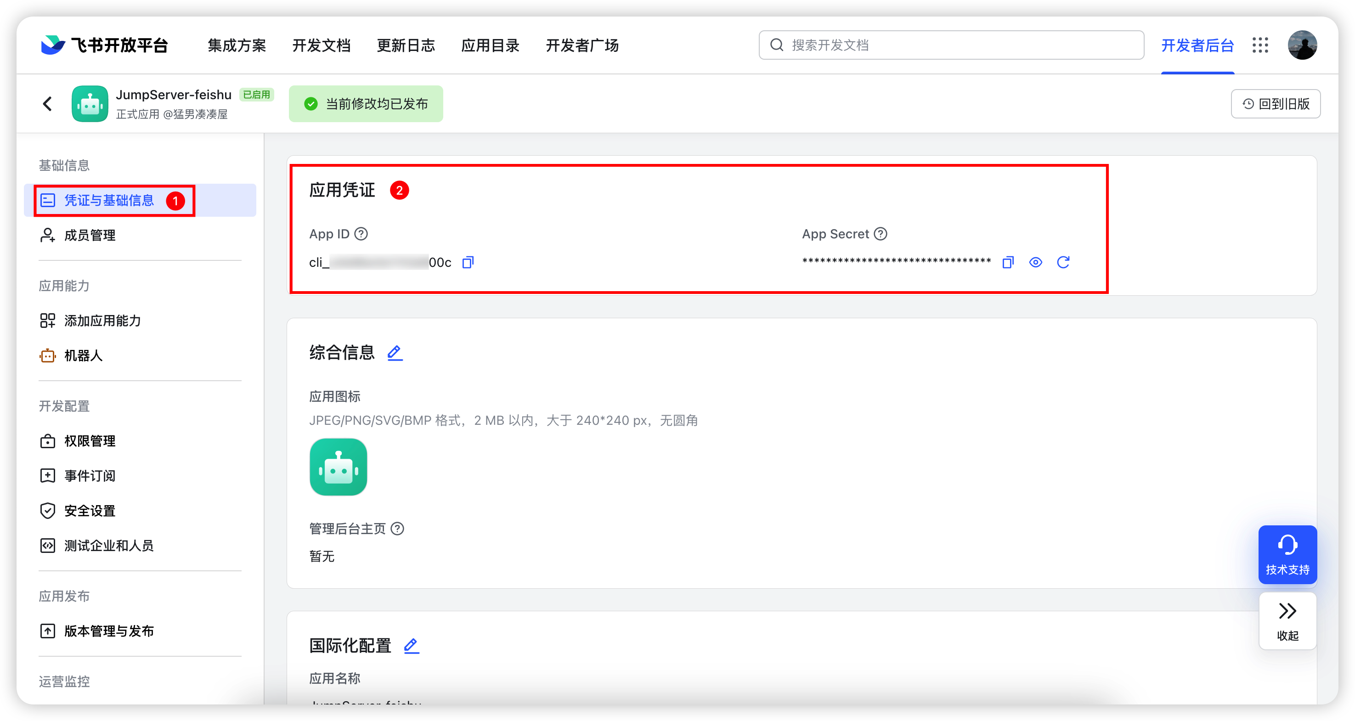
Task: Open the App Secret help tooltip icon
Action: (x=880, y=233)
